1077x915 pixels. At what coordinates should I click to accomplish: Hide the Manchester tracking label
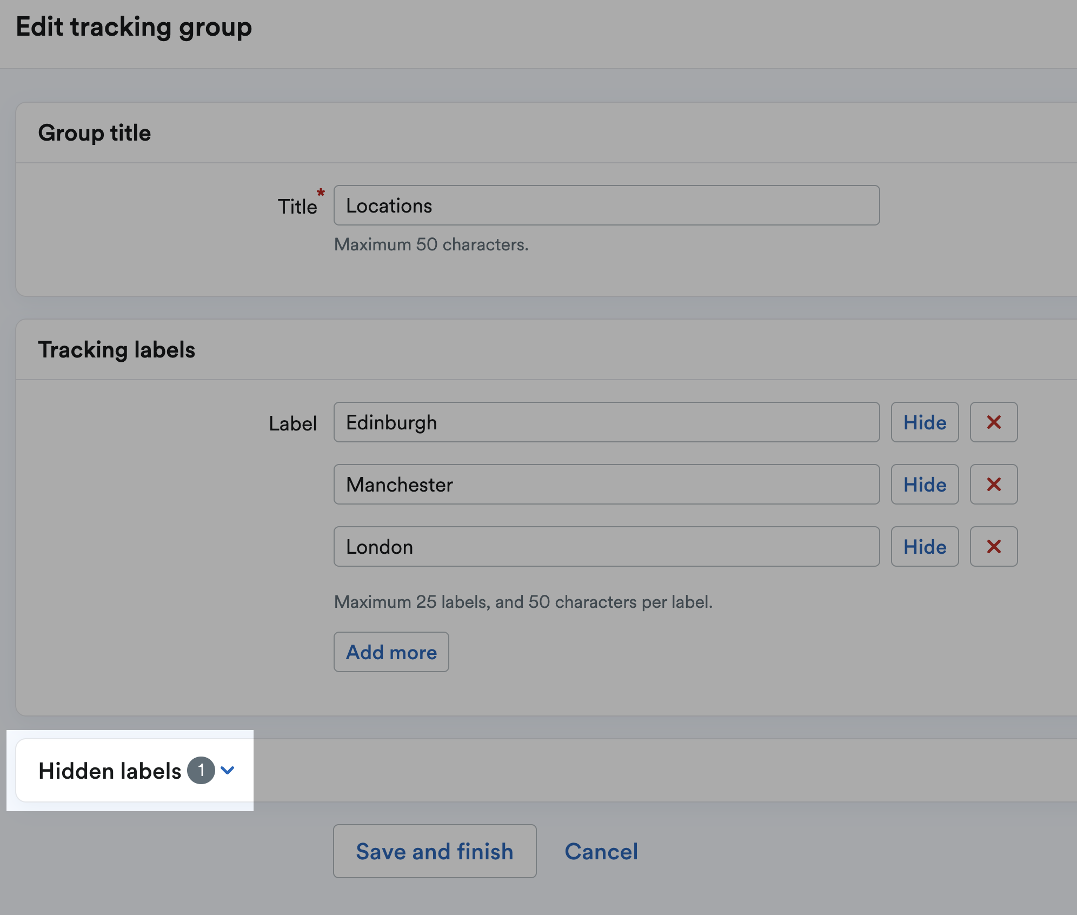[x=925, y=485]
